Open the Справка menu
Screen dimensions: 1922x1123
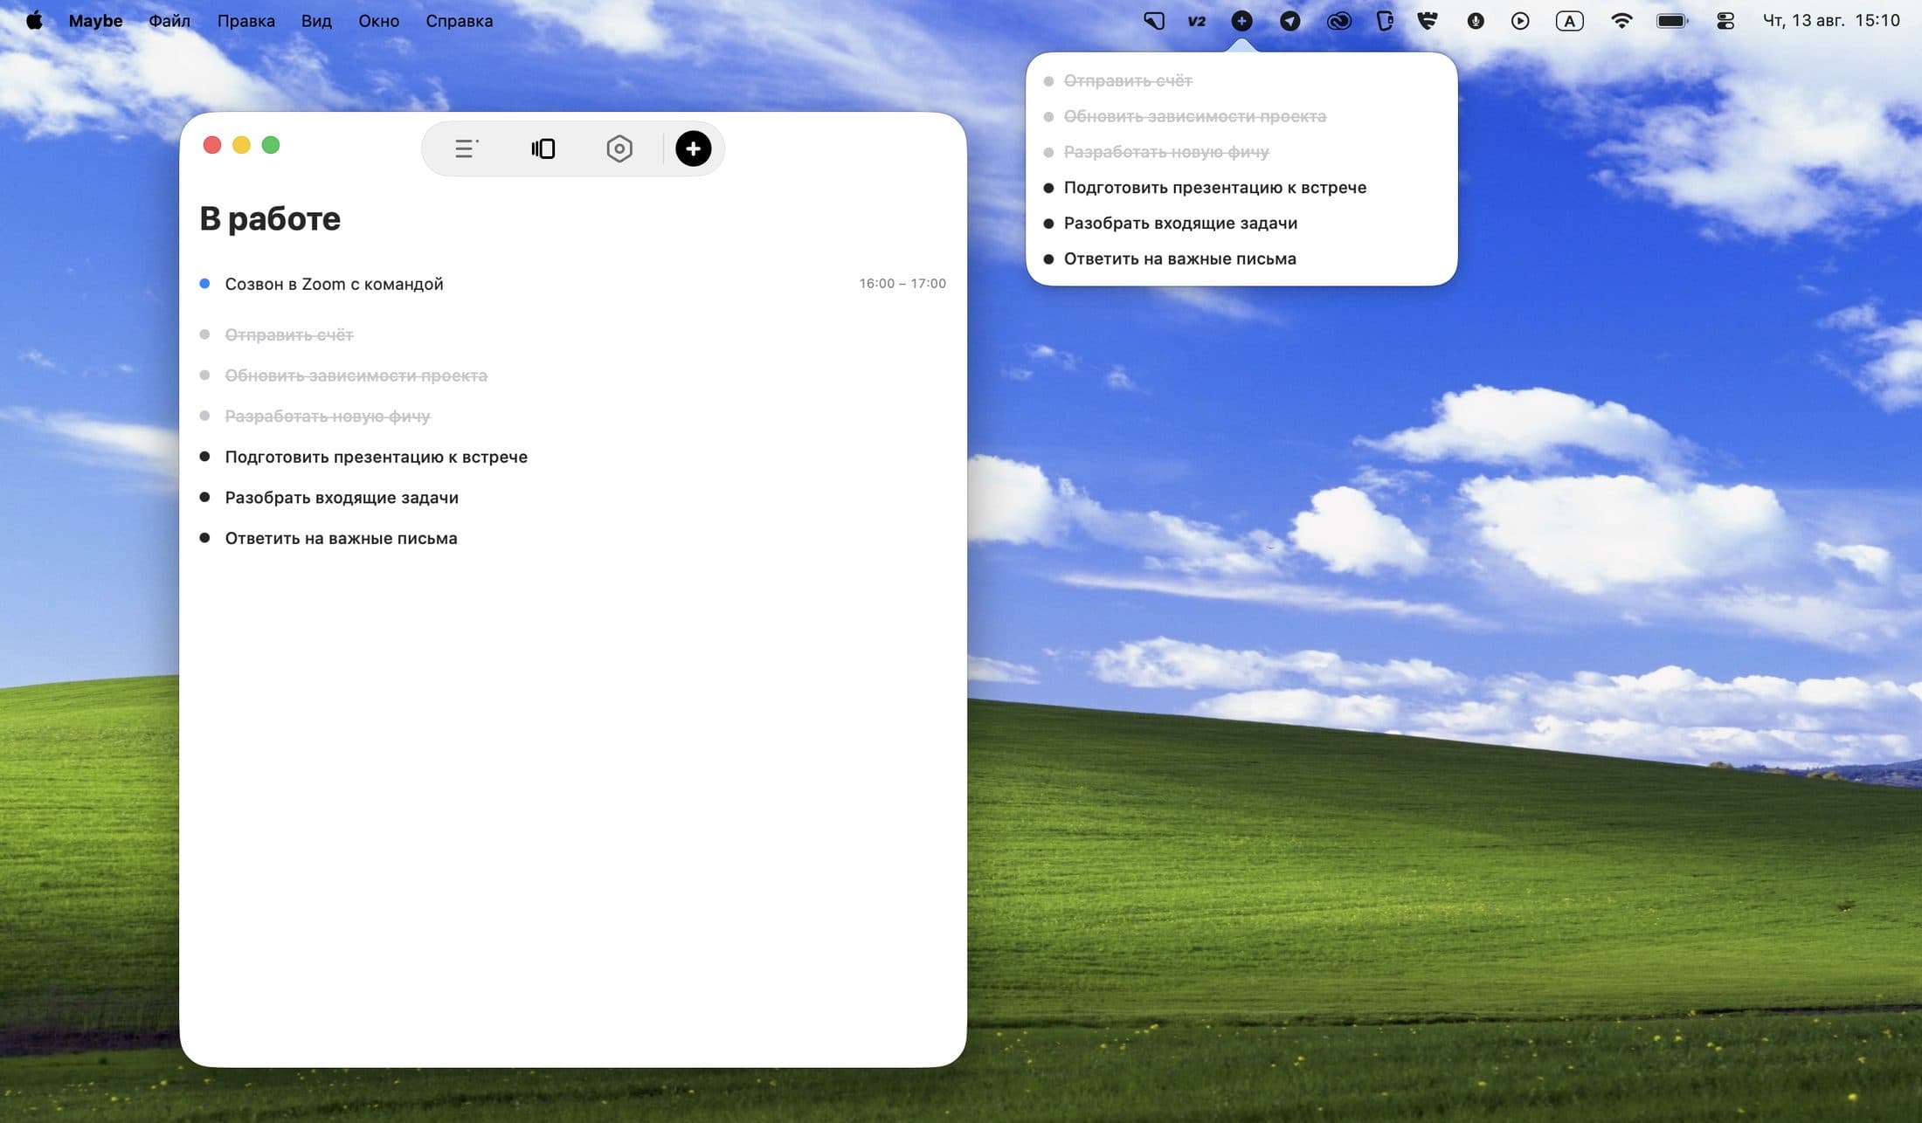[460, 20]
